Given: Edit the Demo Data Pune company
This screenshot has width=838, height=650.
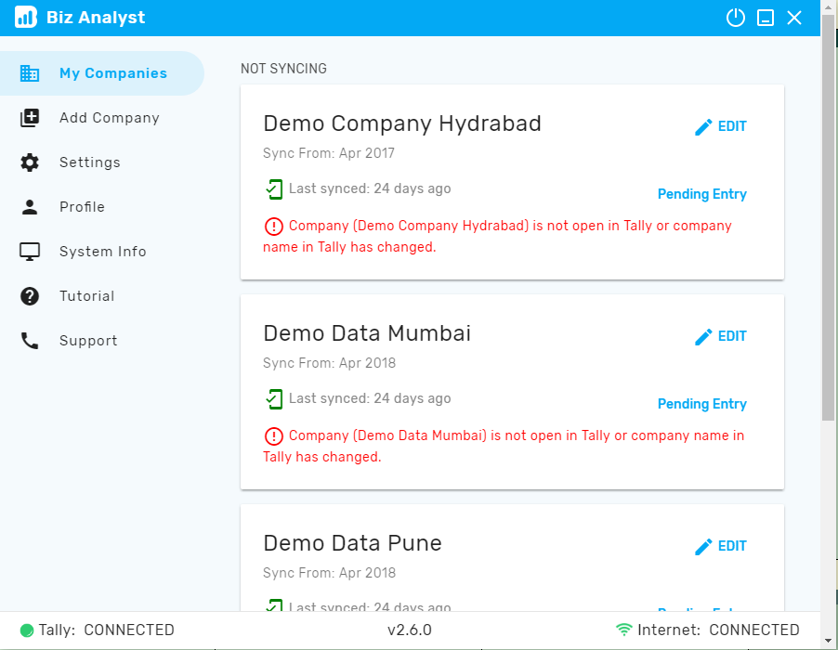Looking at the screenshot, I should 720,546.
